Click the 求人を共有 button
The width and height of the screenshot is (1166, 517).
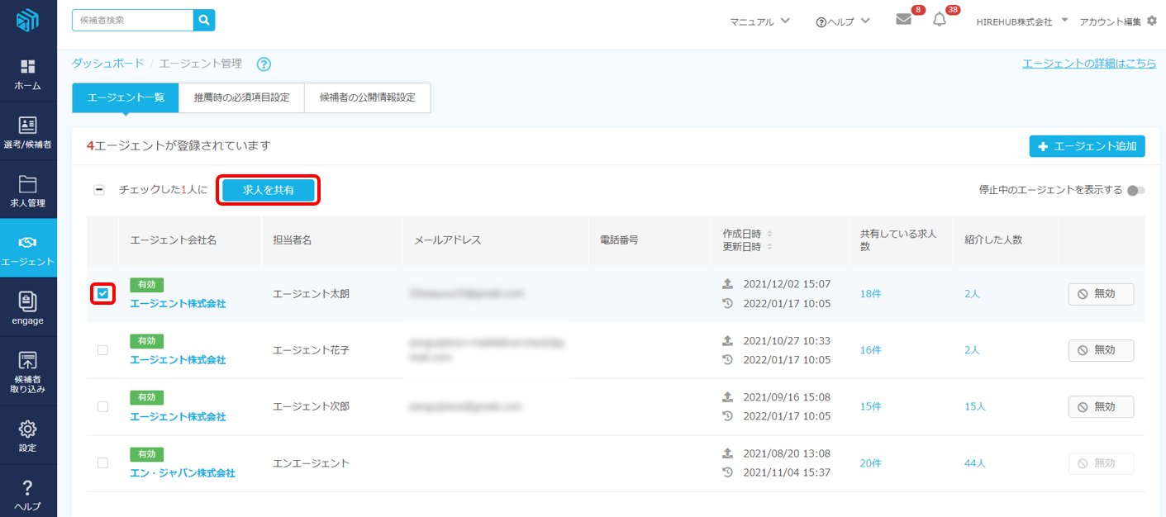pyautogui.click(x=269, y=190)
